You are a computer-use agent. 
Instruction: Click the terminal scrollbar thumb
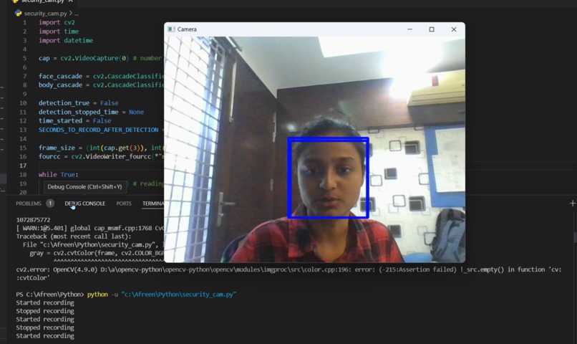pos(575,236)
